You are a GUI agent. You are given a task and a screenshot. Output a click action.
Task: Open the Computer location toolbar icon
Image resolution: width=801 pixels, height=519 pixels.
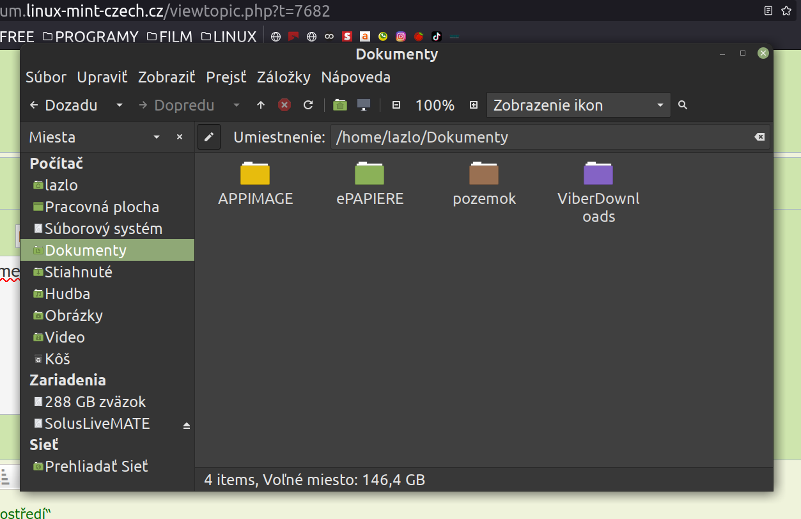364,105
